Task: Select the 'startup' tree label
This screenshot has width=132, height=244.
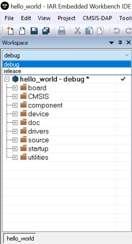Action: [x=38, y=149]
